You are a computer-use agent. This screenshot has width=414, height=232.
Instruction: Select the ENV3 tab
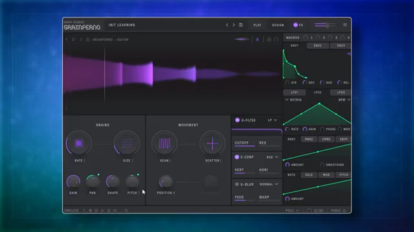(x=341, y=46)
